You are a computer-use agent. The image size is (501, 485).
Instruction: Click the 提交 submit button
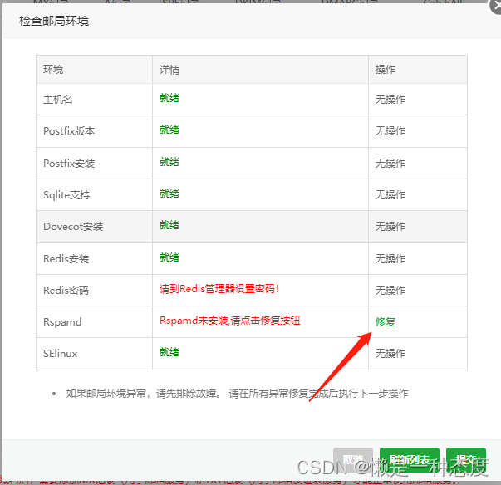466,460
